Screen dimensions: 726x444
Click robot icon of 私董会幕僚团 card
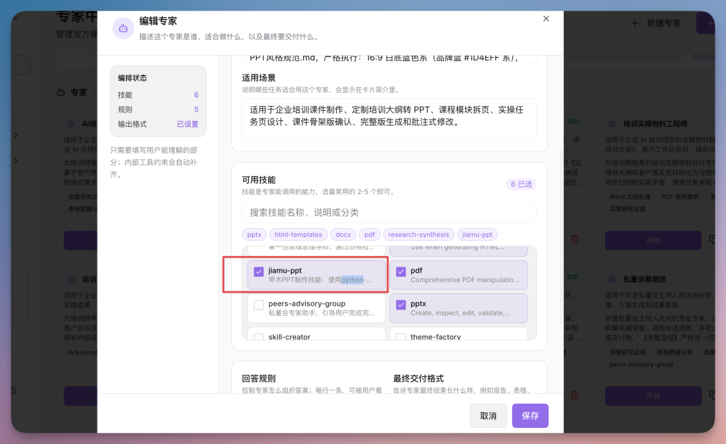[x=612, y=279]
